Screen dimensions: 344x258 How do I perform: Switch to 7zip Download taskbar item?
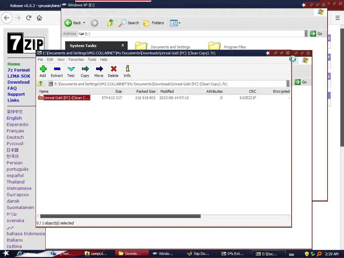tap(199, 254)
